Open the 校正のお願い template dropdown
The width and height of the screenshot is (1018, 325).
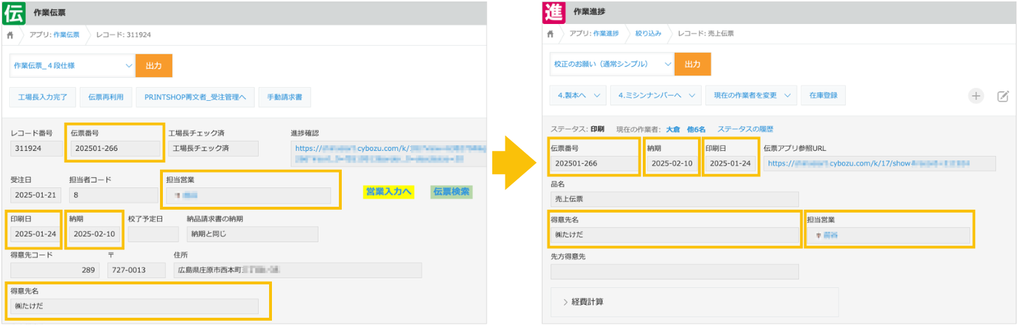coord(612,64)
